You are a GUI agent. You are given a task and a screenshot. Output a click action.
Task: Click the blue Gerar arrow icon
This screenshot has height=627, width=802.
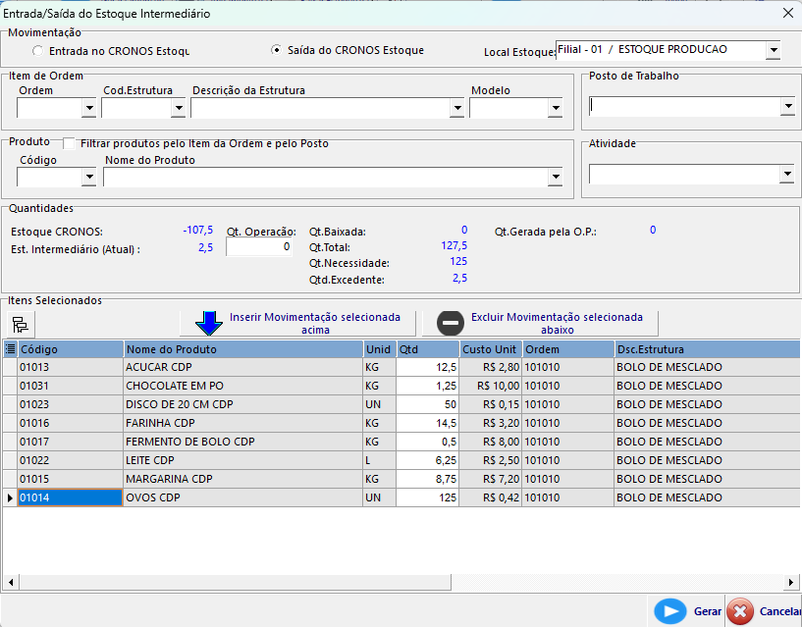click(x=669, y=610)
